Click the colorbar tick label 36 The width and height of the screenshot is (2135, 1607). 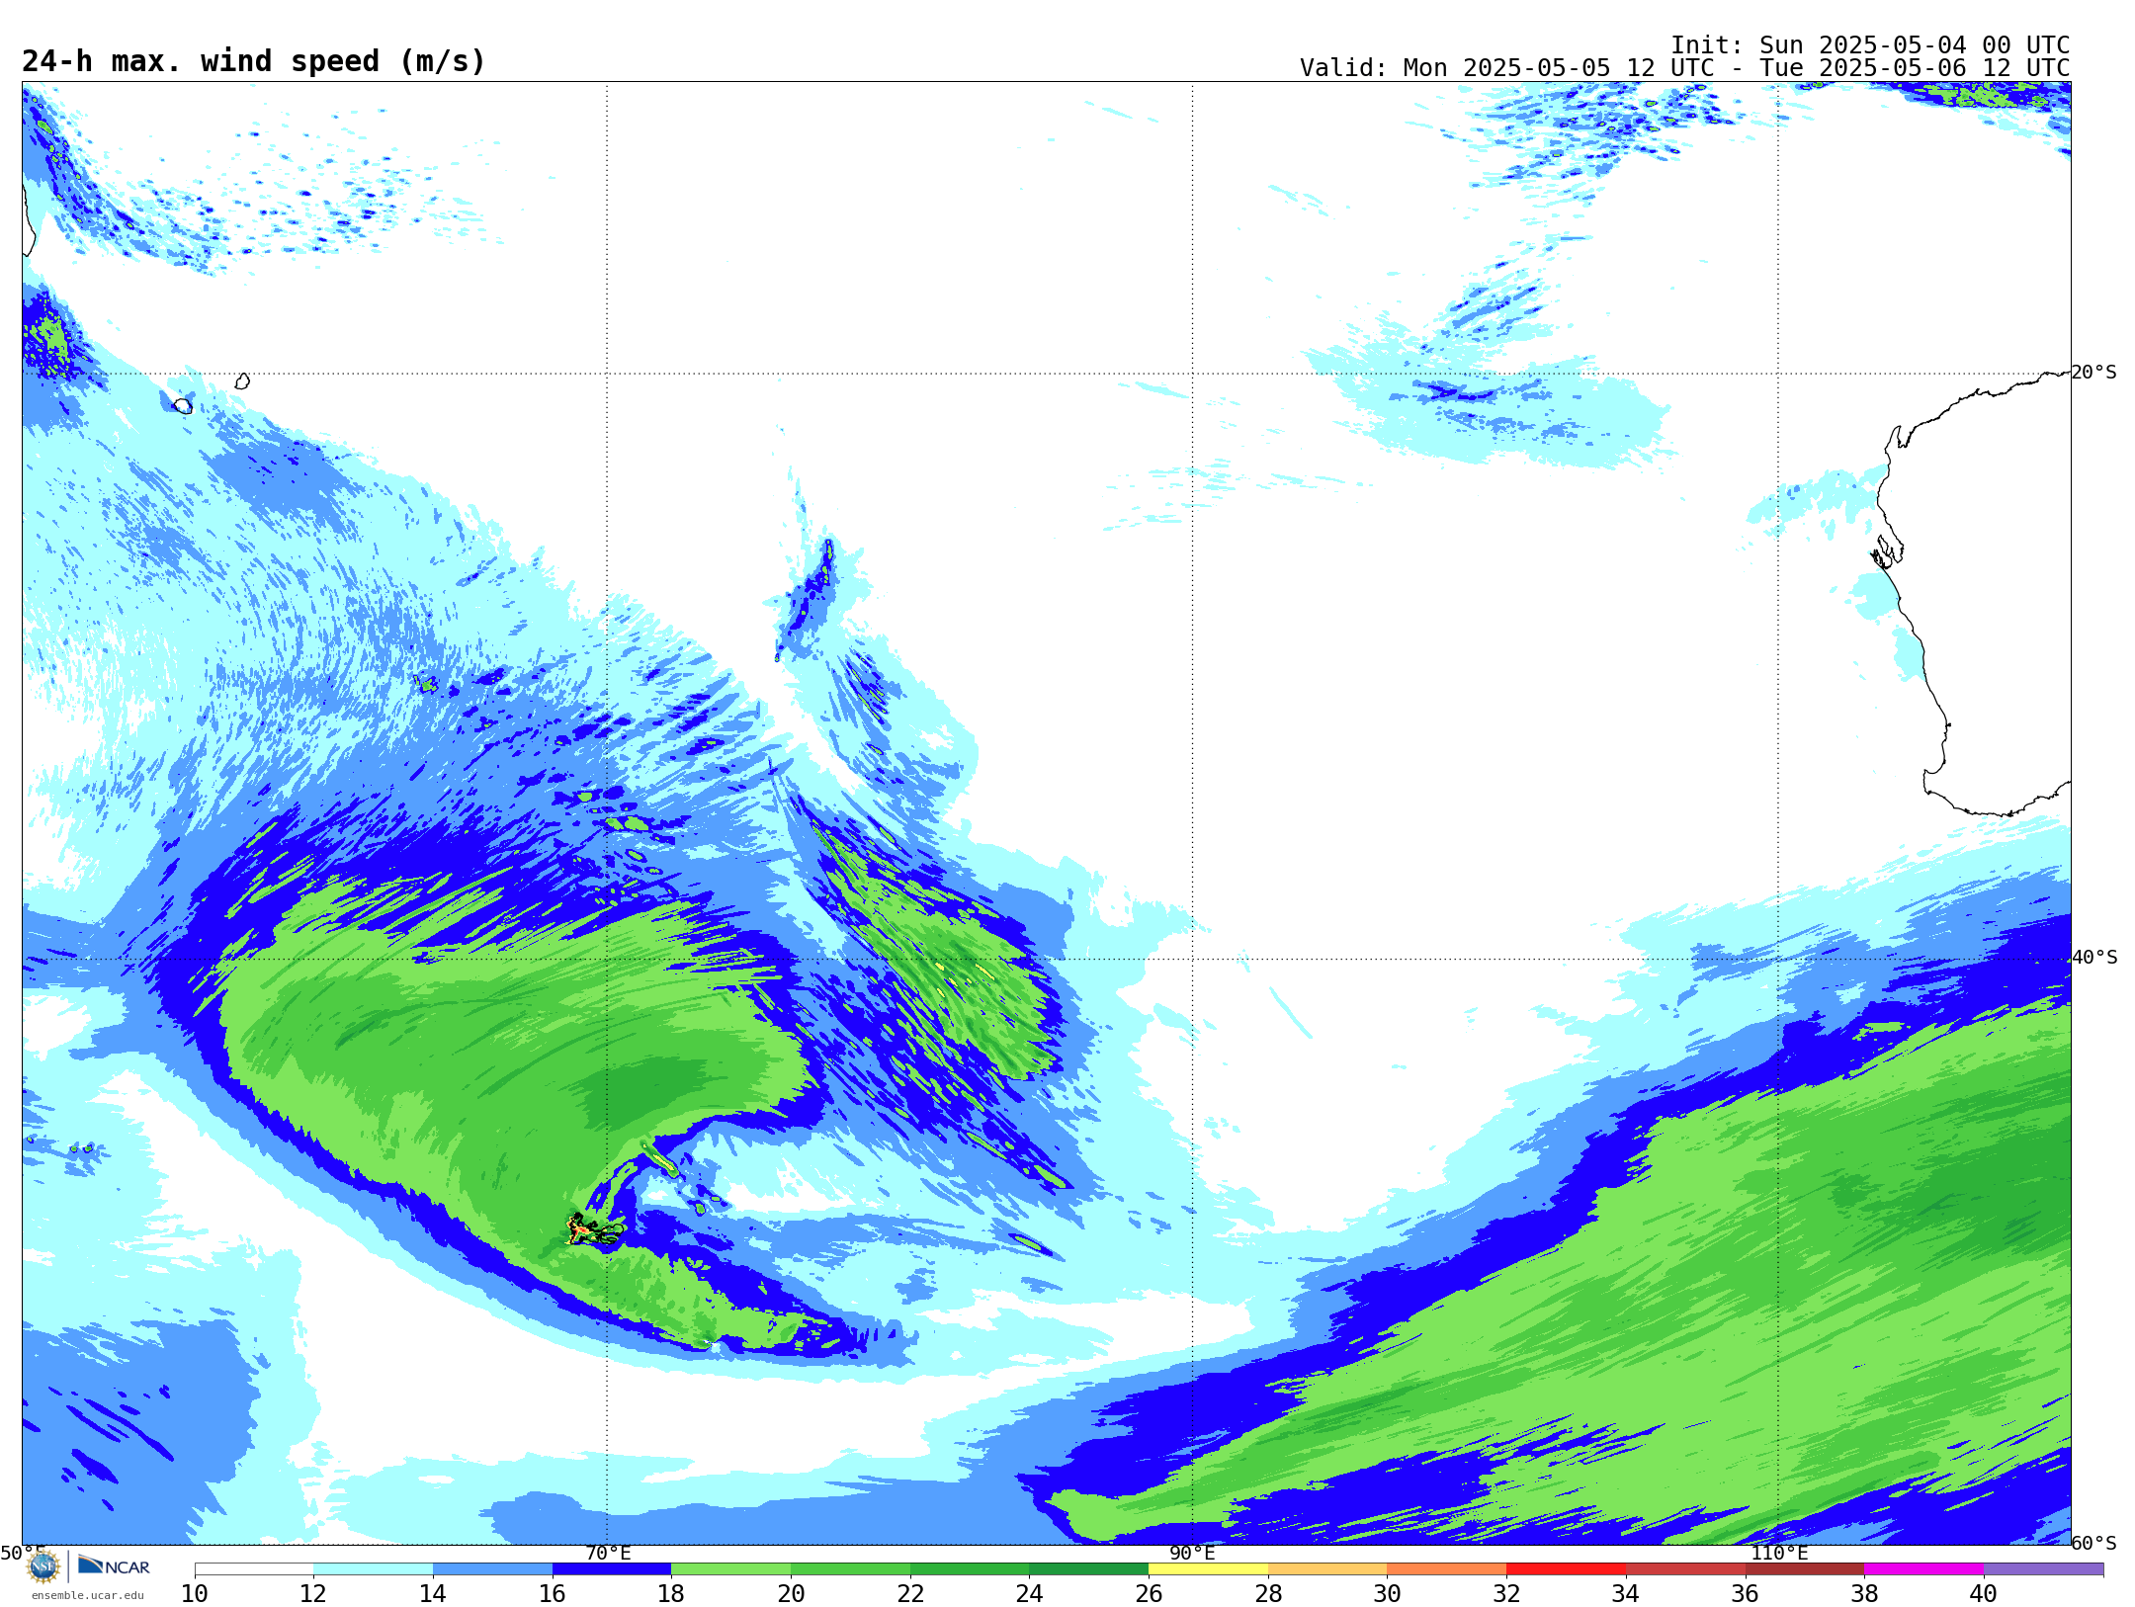click(x=1745, y=1593)
